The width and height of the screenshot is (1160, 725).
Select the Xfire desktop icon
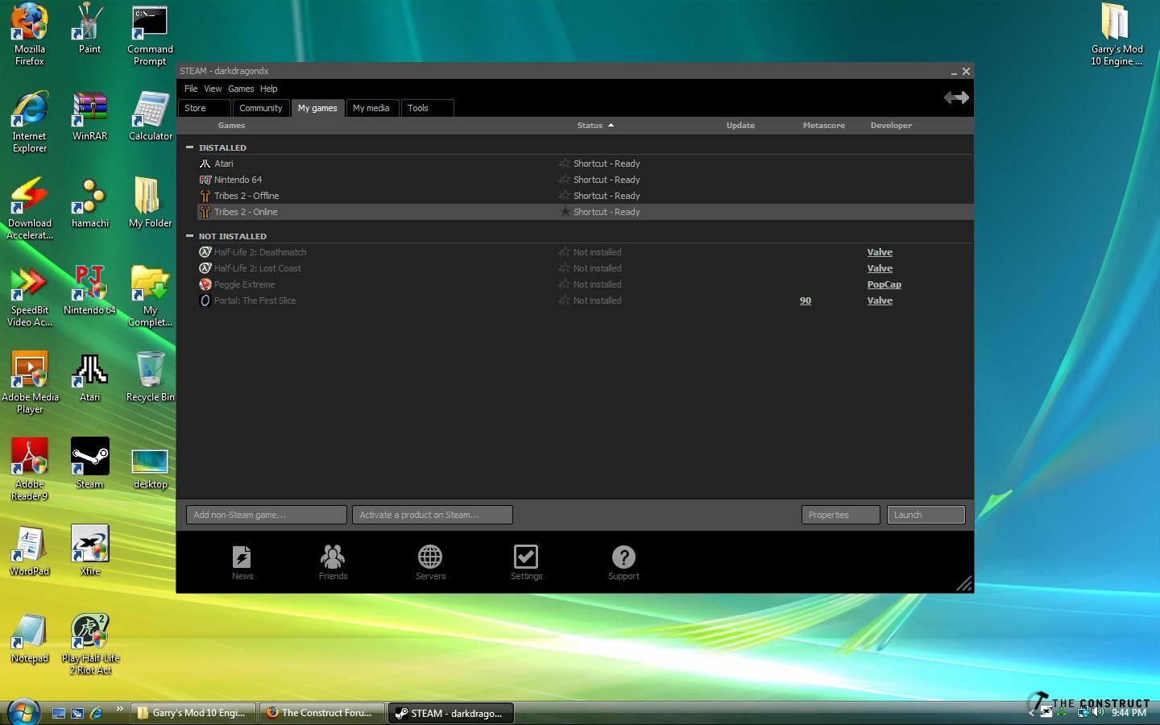[89, 551]
